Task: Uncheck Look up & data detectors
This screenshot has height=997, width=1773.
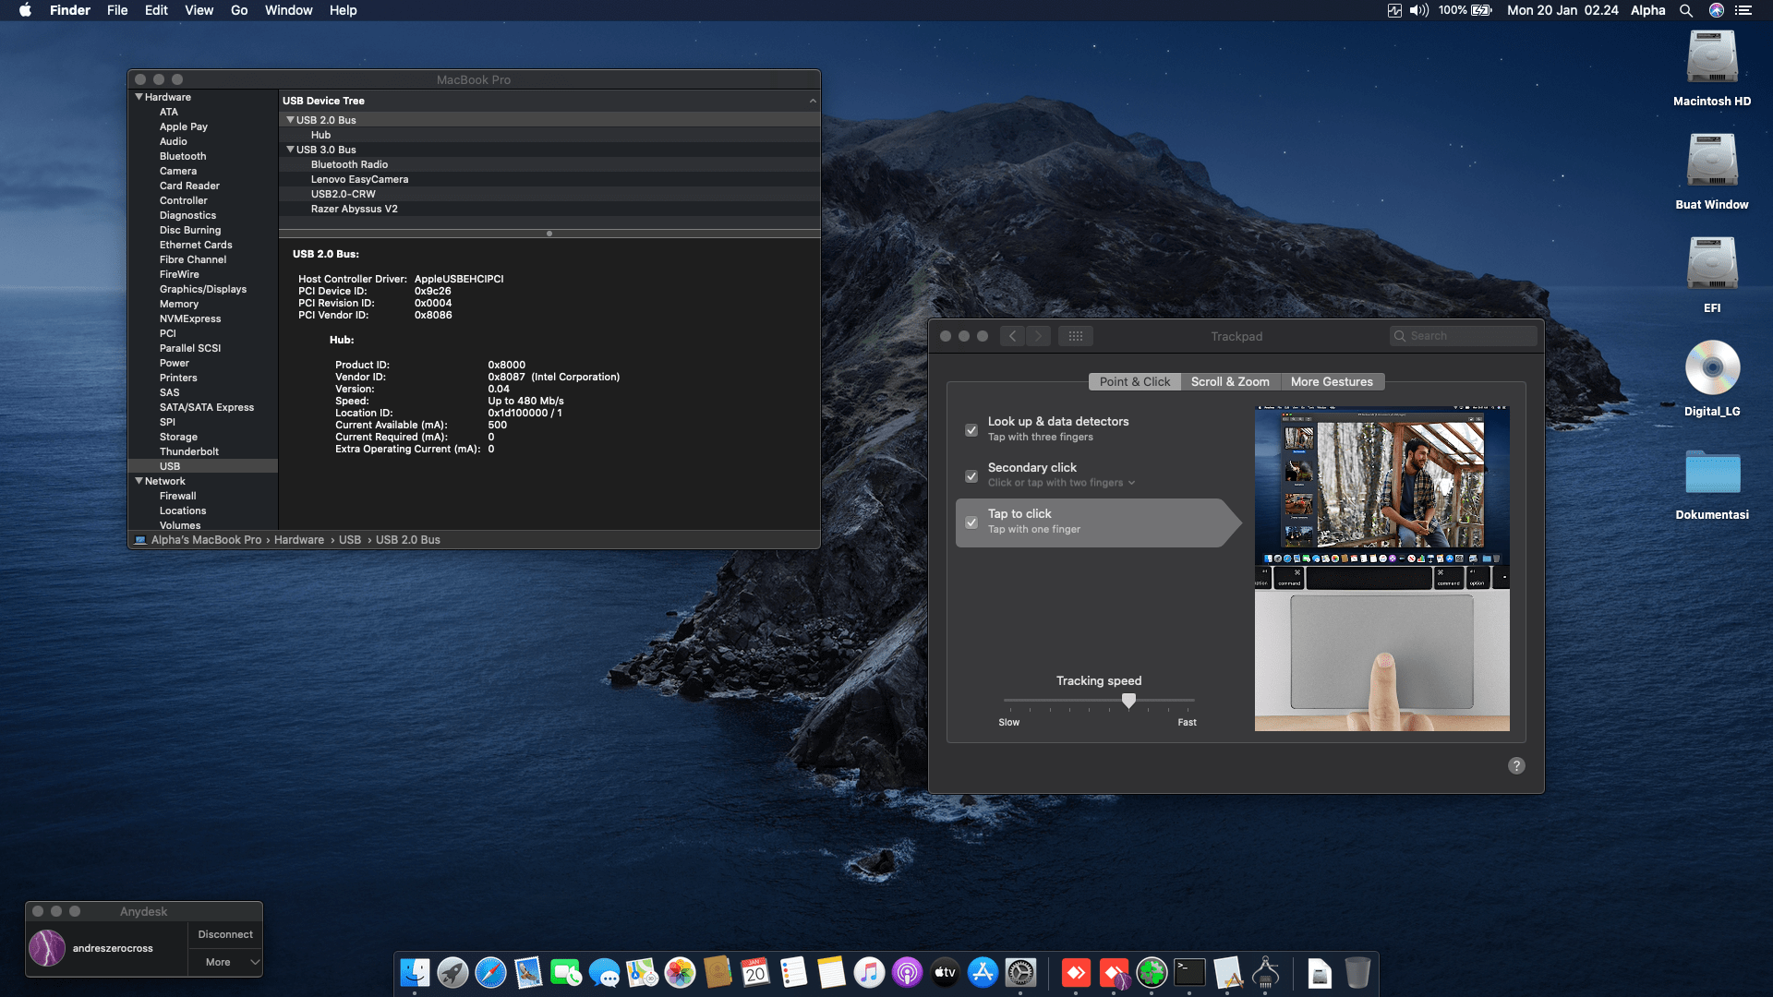Action: click(x=971, y=430)
